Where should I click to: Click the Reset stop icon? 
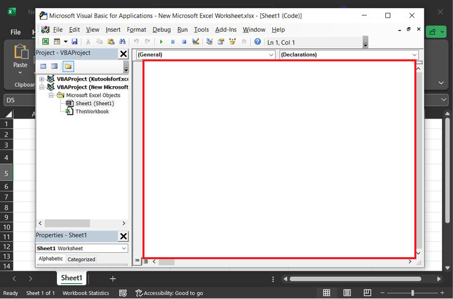[184, 42]
